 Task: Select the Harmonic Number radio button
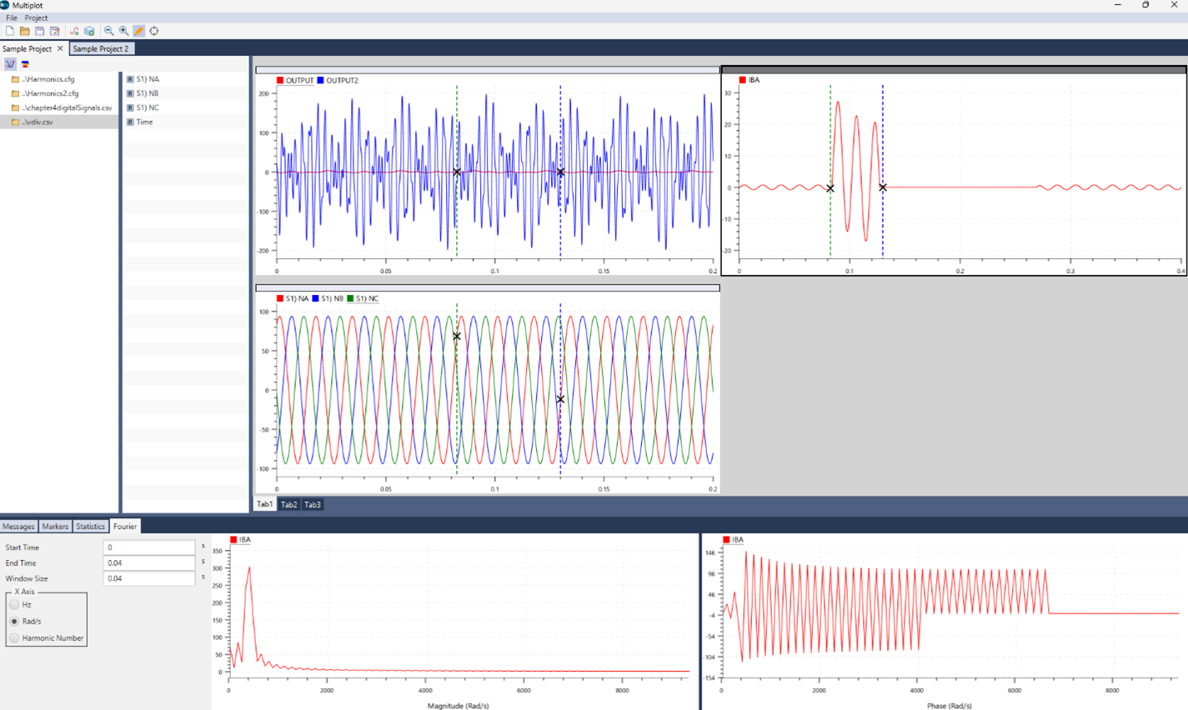tap(14, 637)
